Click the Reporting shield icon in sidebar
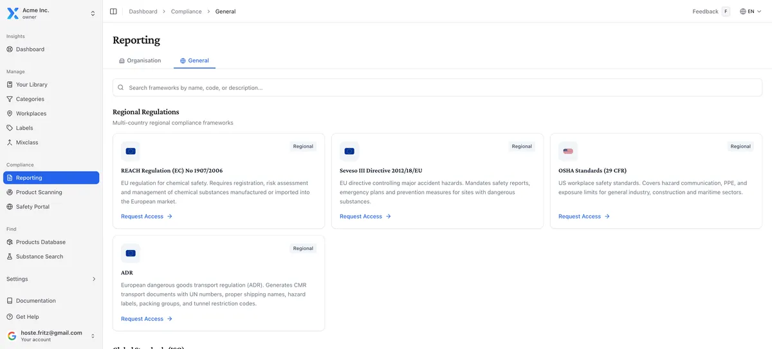 pos(10,178)
